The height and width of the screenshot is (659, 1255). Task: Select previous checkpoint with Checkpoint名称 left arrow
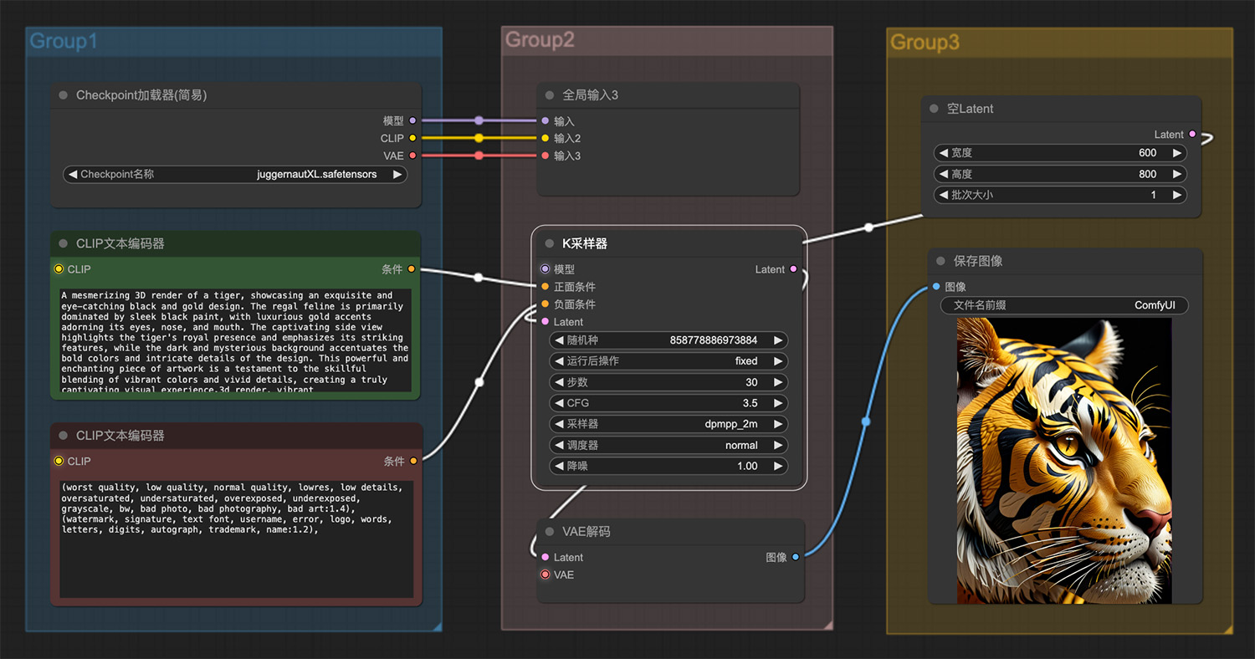pyautogui.click(x=73, y=175)
